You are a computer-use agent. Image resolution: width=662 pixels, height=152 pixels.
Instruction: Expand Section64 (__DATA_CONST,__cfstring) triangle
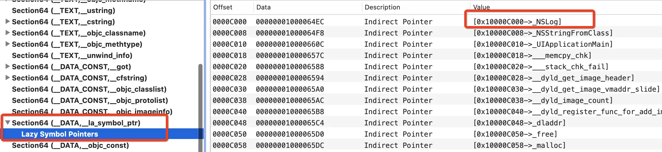[8, 78]
